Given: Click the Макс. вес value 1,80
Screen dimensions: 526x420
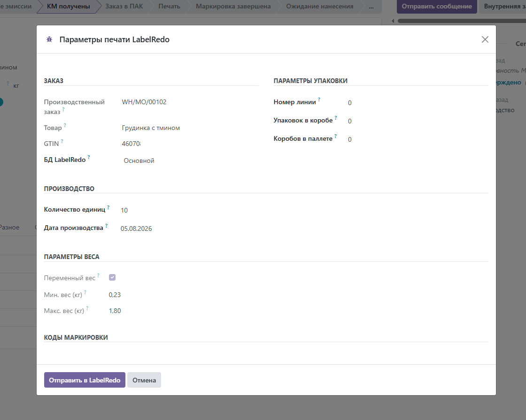Looking at the screenshot, I should pos(115,311).
